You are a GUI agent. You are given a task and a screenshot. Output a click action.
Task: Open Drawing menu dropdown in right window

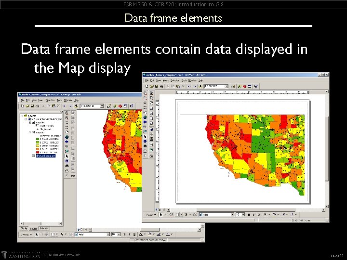[150, 215]
